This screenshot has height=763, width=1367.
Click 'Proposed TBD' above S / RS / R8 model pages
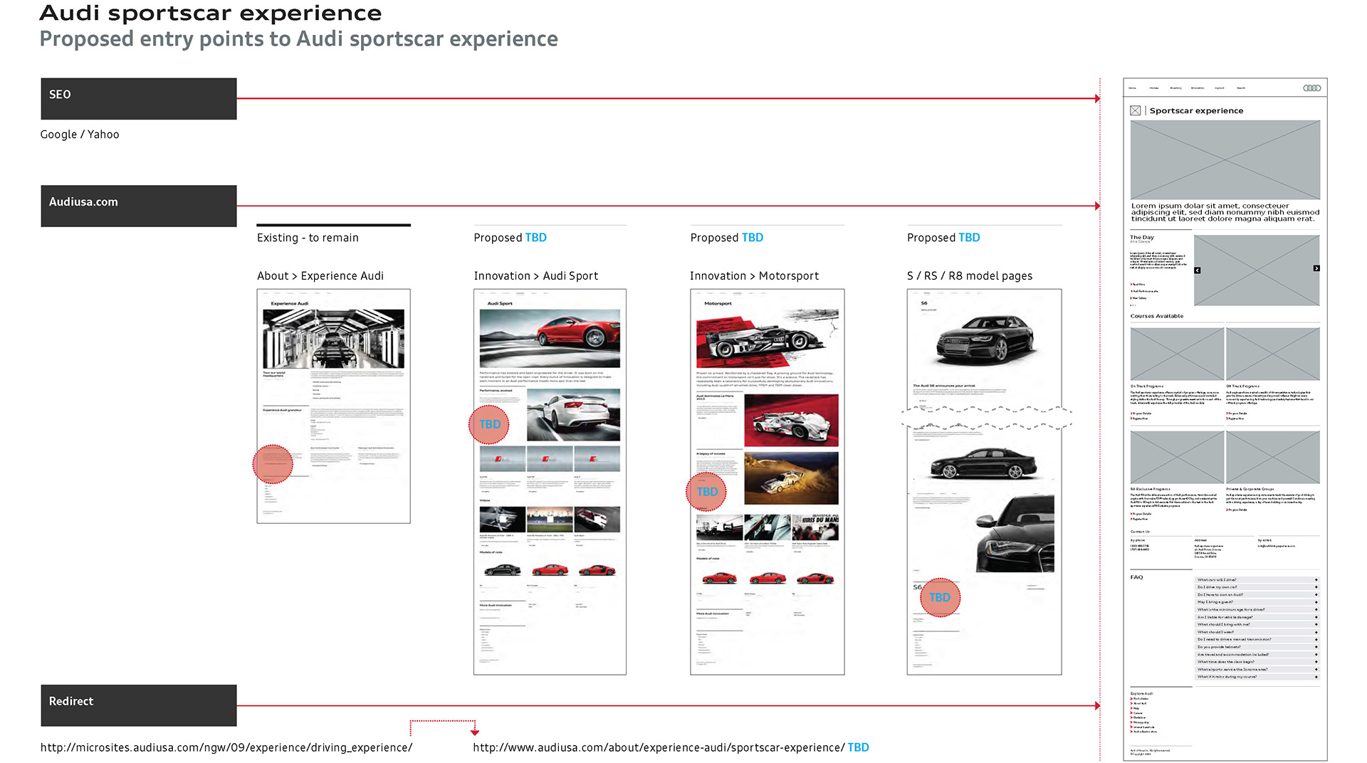click(x=943, y=238)
